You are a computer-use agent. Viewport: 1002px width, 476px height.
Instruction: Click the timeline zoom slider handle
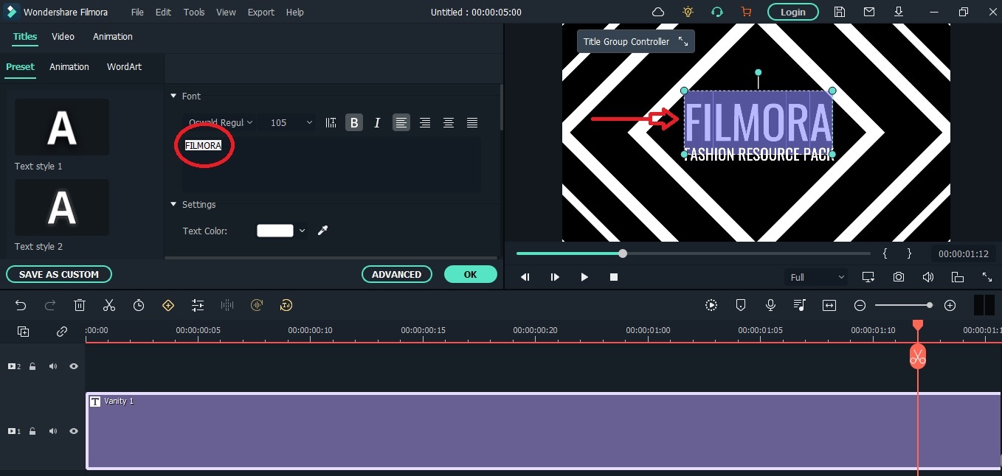[930, 305]
